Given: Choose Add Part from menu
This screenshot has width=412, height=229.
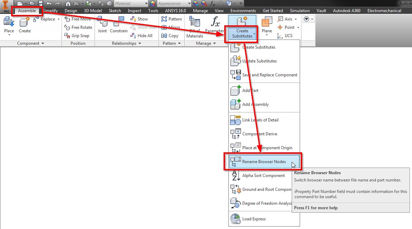Looking at the screenshot, I should [x=264, y=91].
